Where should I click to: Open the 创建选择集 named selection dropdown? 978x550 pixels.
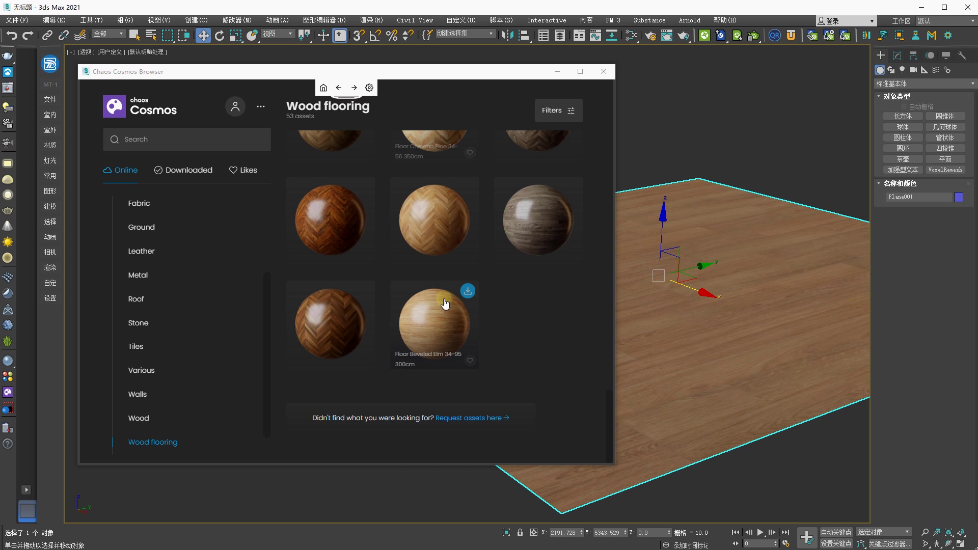click(x=491, y=34)
